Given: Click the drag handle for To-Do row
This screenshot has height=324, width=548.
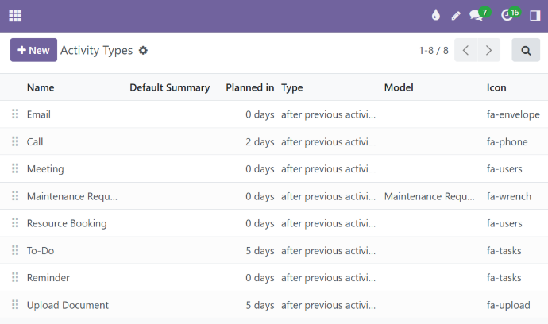Looking at the screenshot, I should coord(15,250).
